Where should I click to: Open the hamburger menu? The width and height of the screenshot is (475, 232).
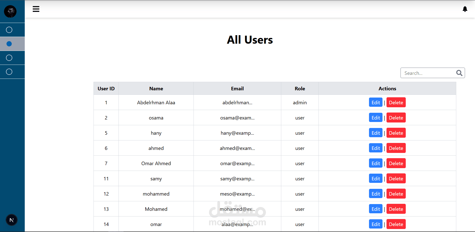click(x=36, y=9)
